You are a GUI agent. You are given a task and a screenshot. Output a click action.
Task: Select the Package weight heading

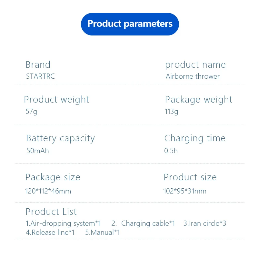click(199, 100)
